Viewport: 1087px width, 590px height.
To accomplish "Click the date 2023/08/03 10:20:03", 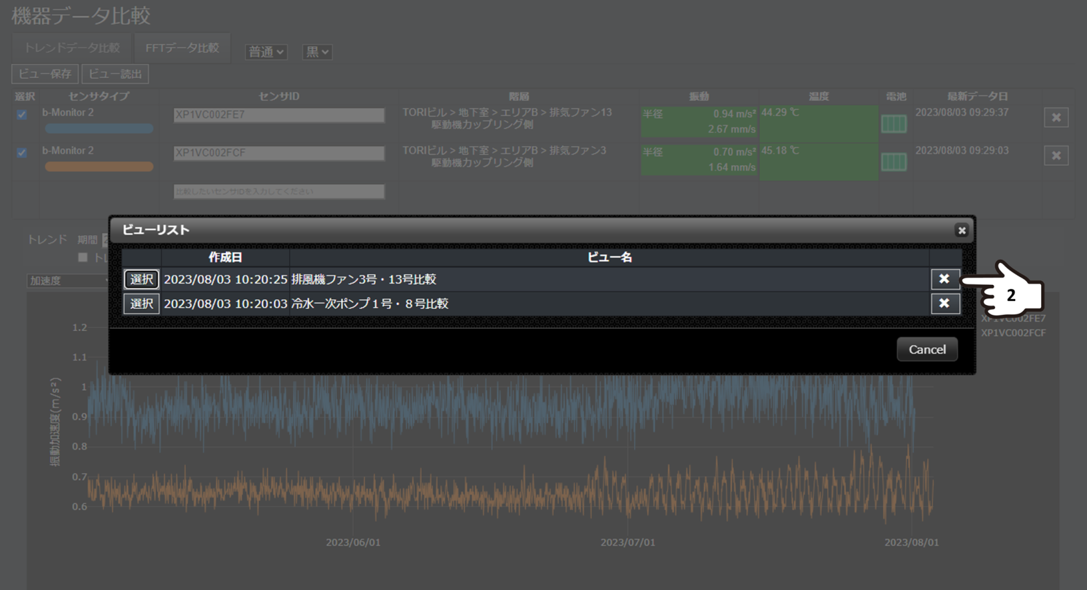I will click(225, 304).
